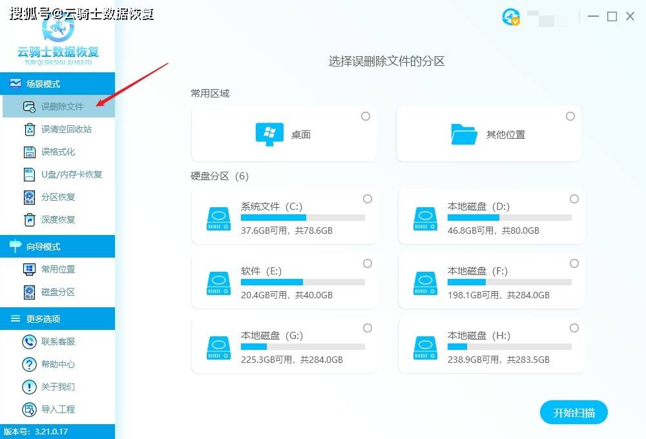The image size is (646, 439).
Task: Select the 本地磁盘 (G:) radio button
Action: tap(368, 328)
